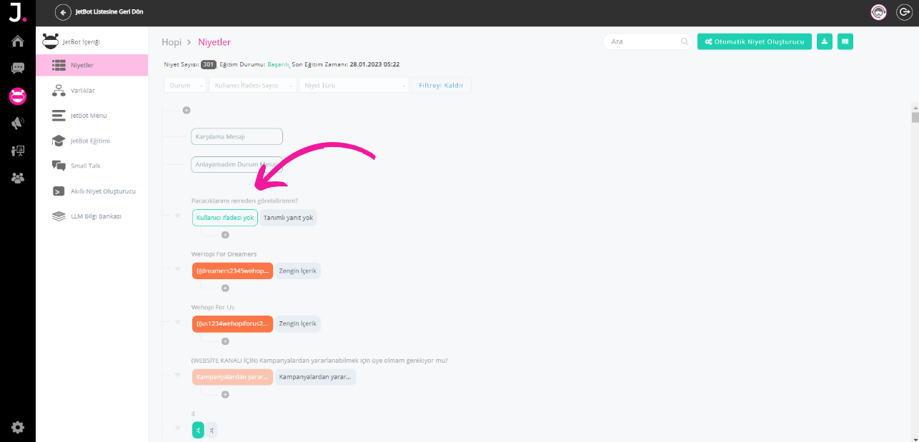Click pale orange Kampanyalardan yararl chip
Image resolution: width=919 pixels, height=442 pixels.
232,376
